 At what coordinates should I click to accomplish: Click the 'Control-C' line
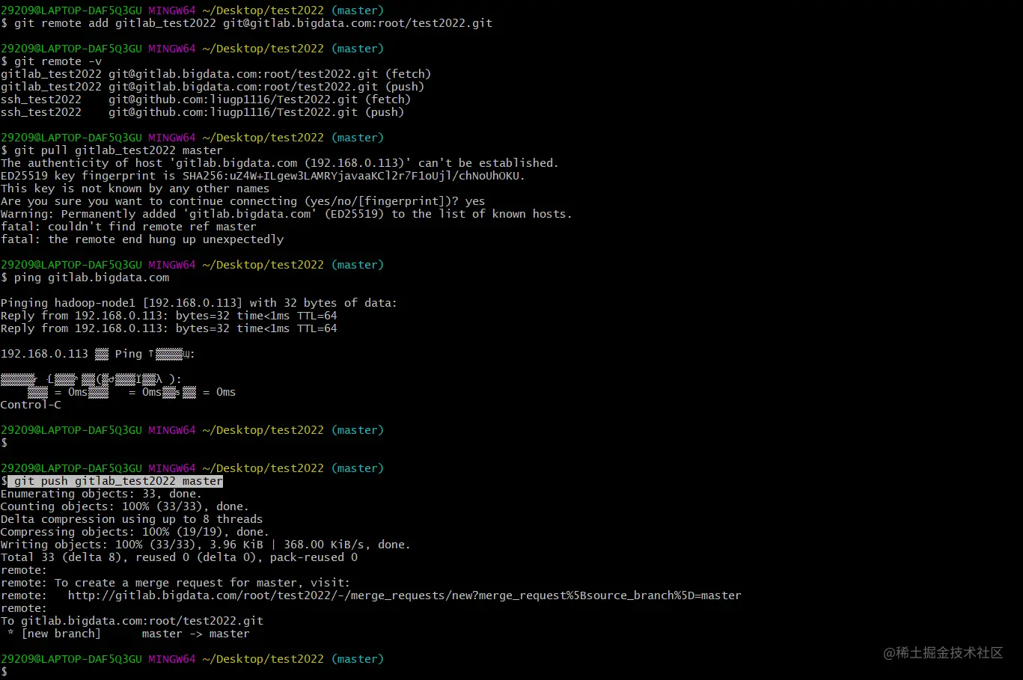point(31,405)
